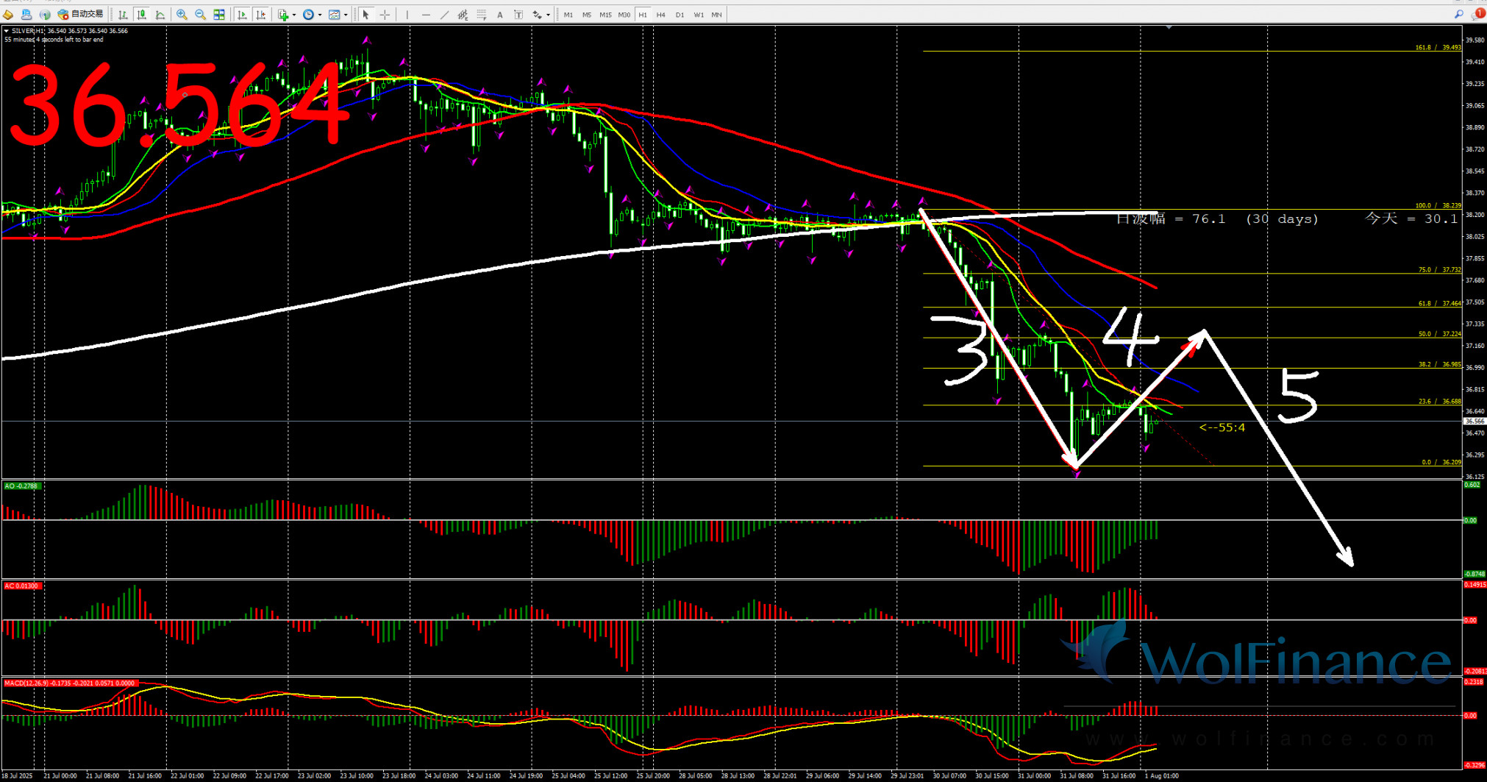
Task: Switch chart to bar chart mode
Action: (x=123, y=15)
